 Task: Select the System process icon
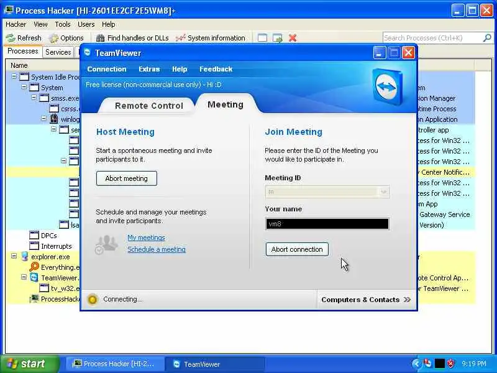click(34, 87)
